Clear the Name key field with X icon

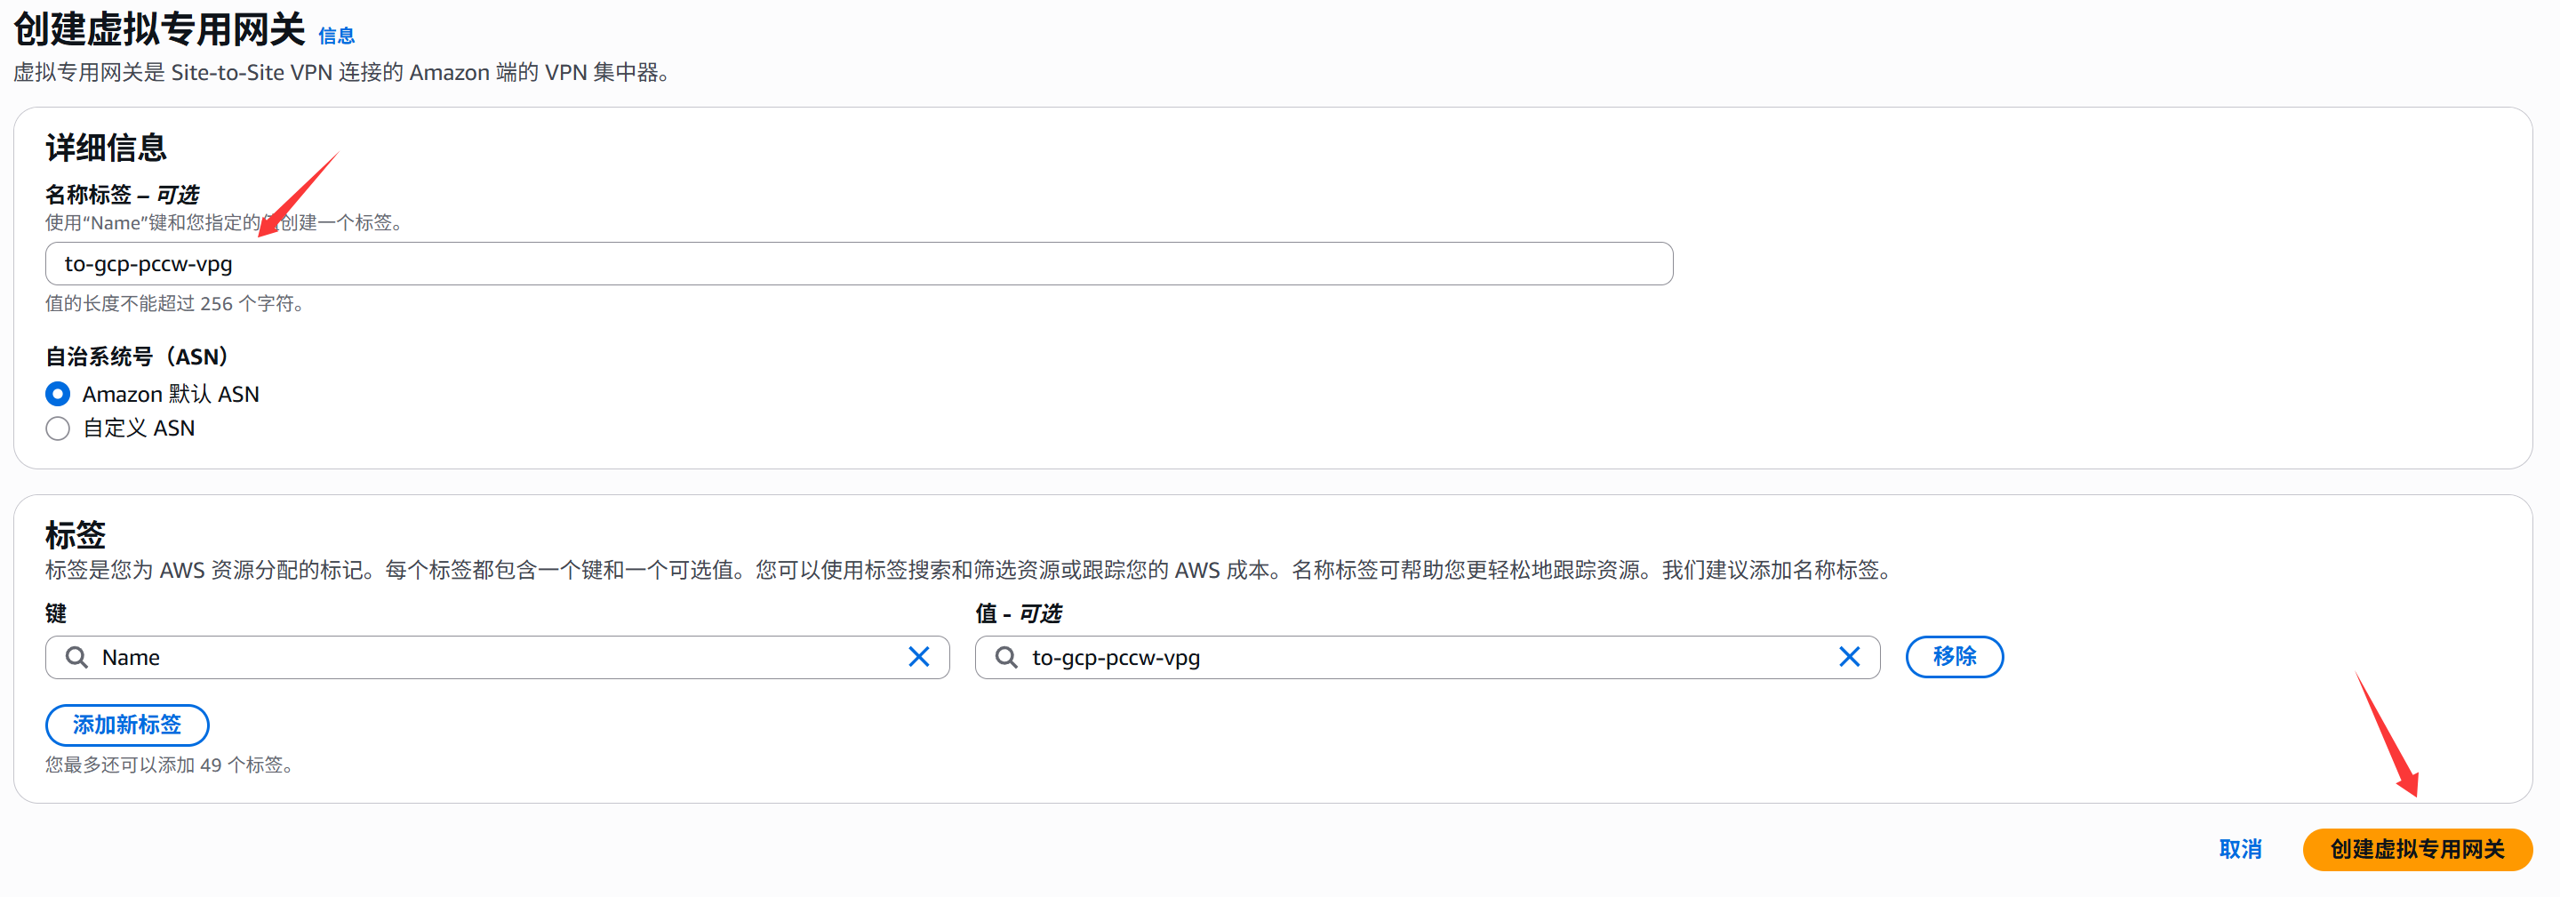tap(919, 657)
